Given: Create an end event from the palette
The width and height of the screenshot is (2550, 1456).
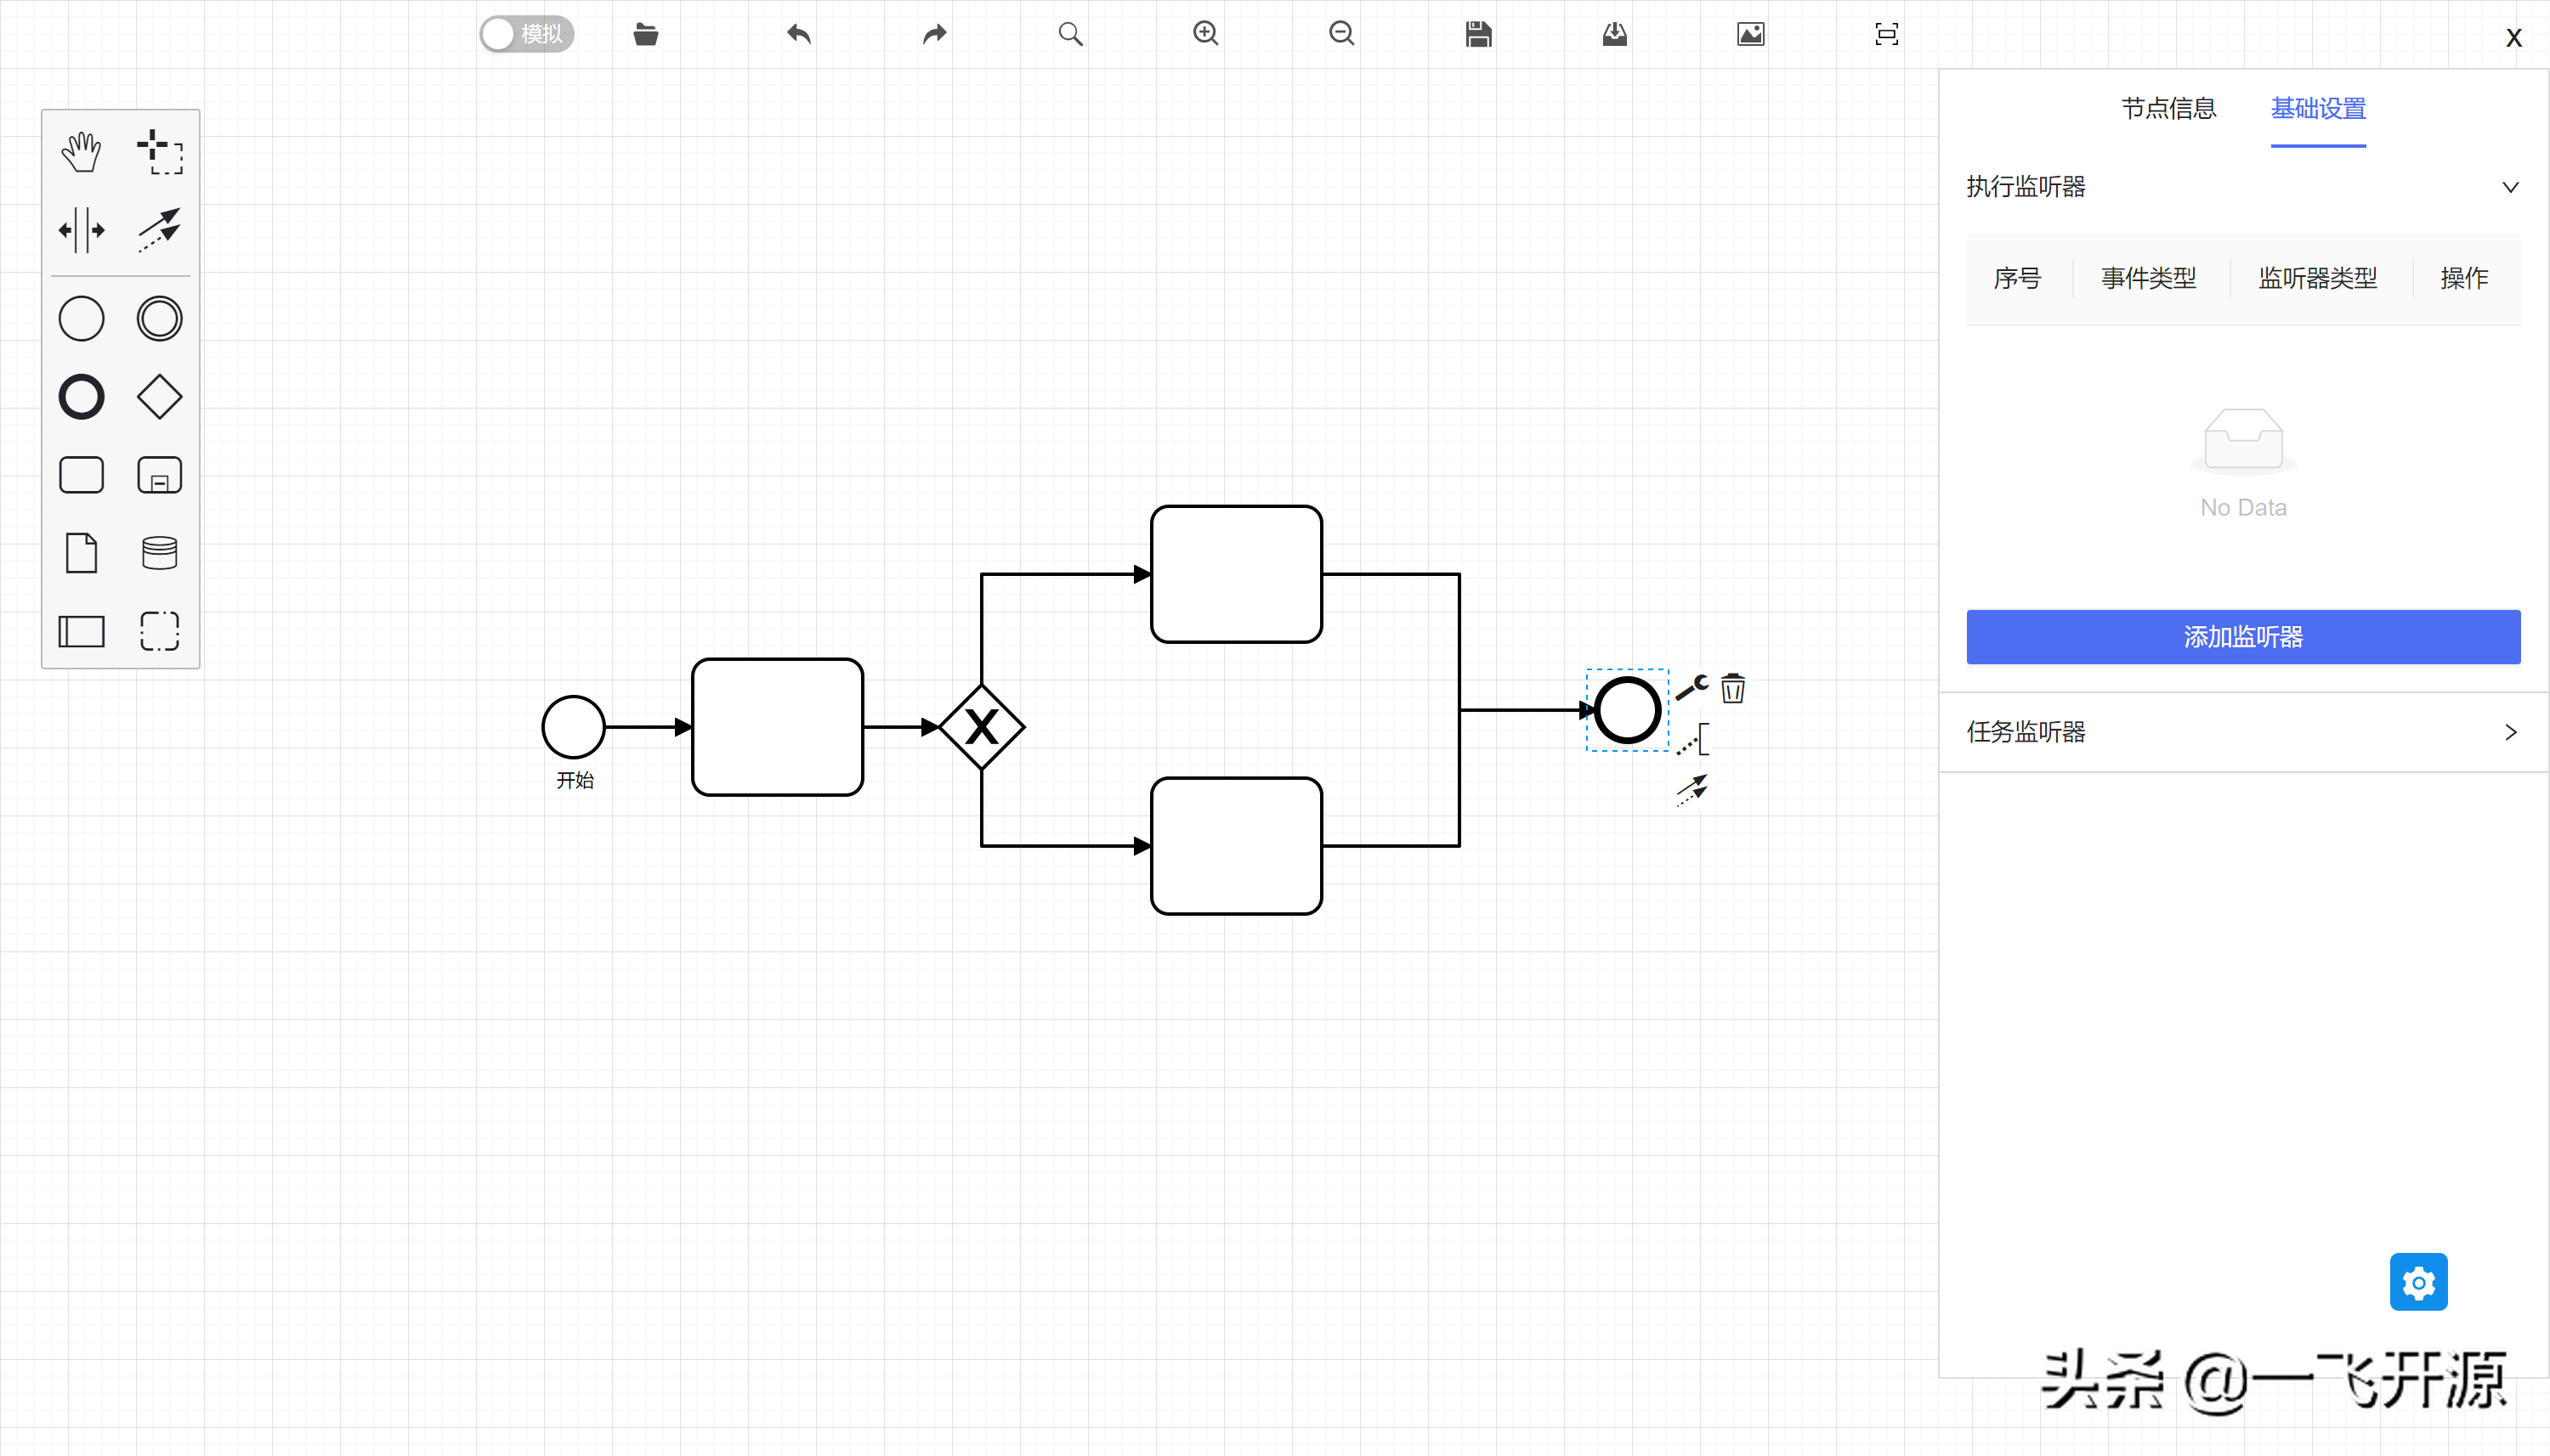Looking at the screenshot, I should [81, 397].
